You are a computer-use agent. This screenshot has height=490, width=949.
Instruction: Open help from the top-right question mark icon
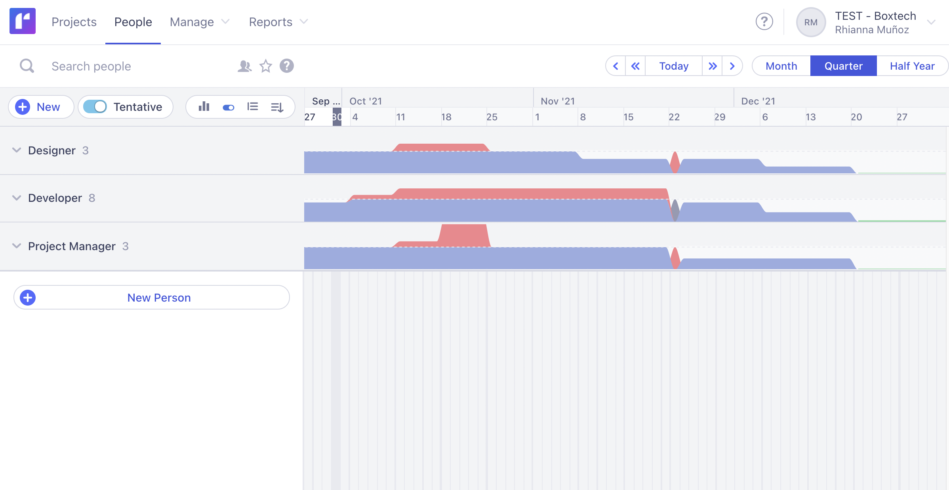(x=764, y=22)
